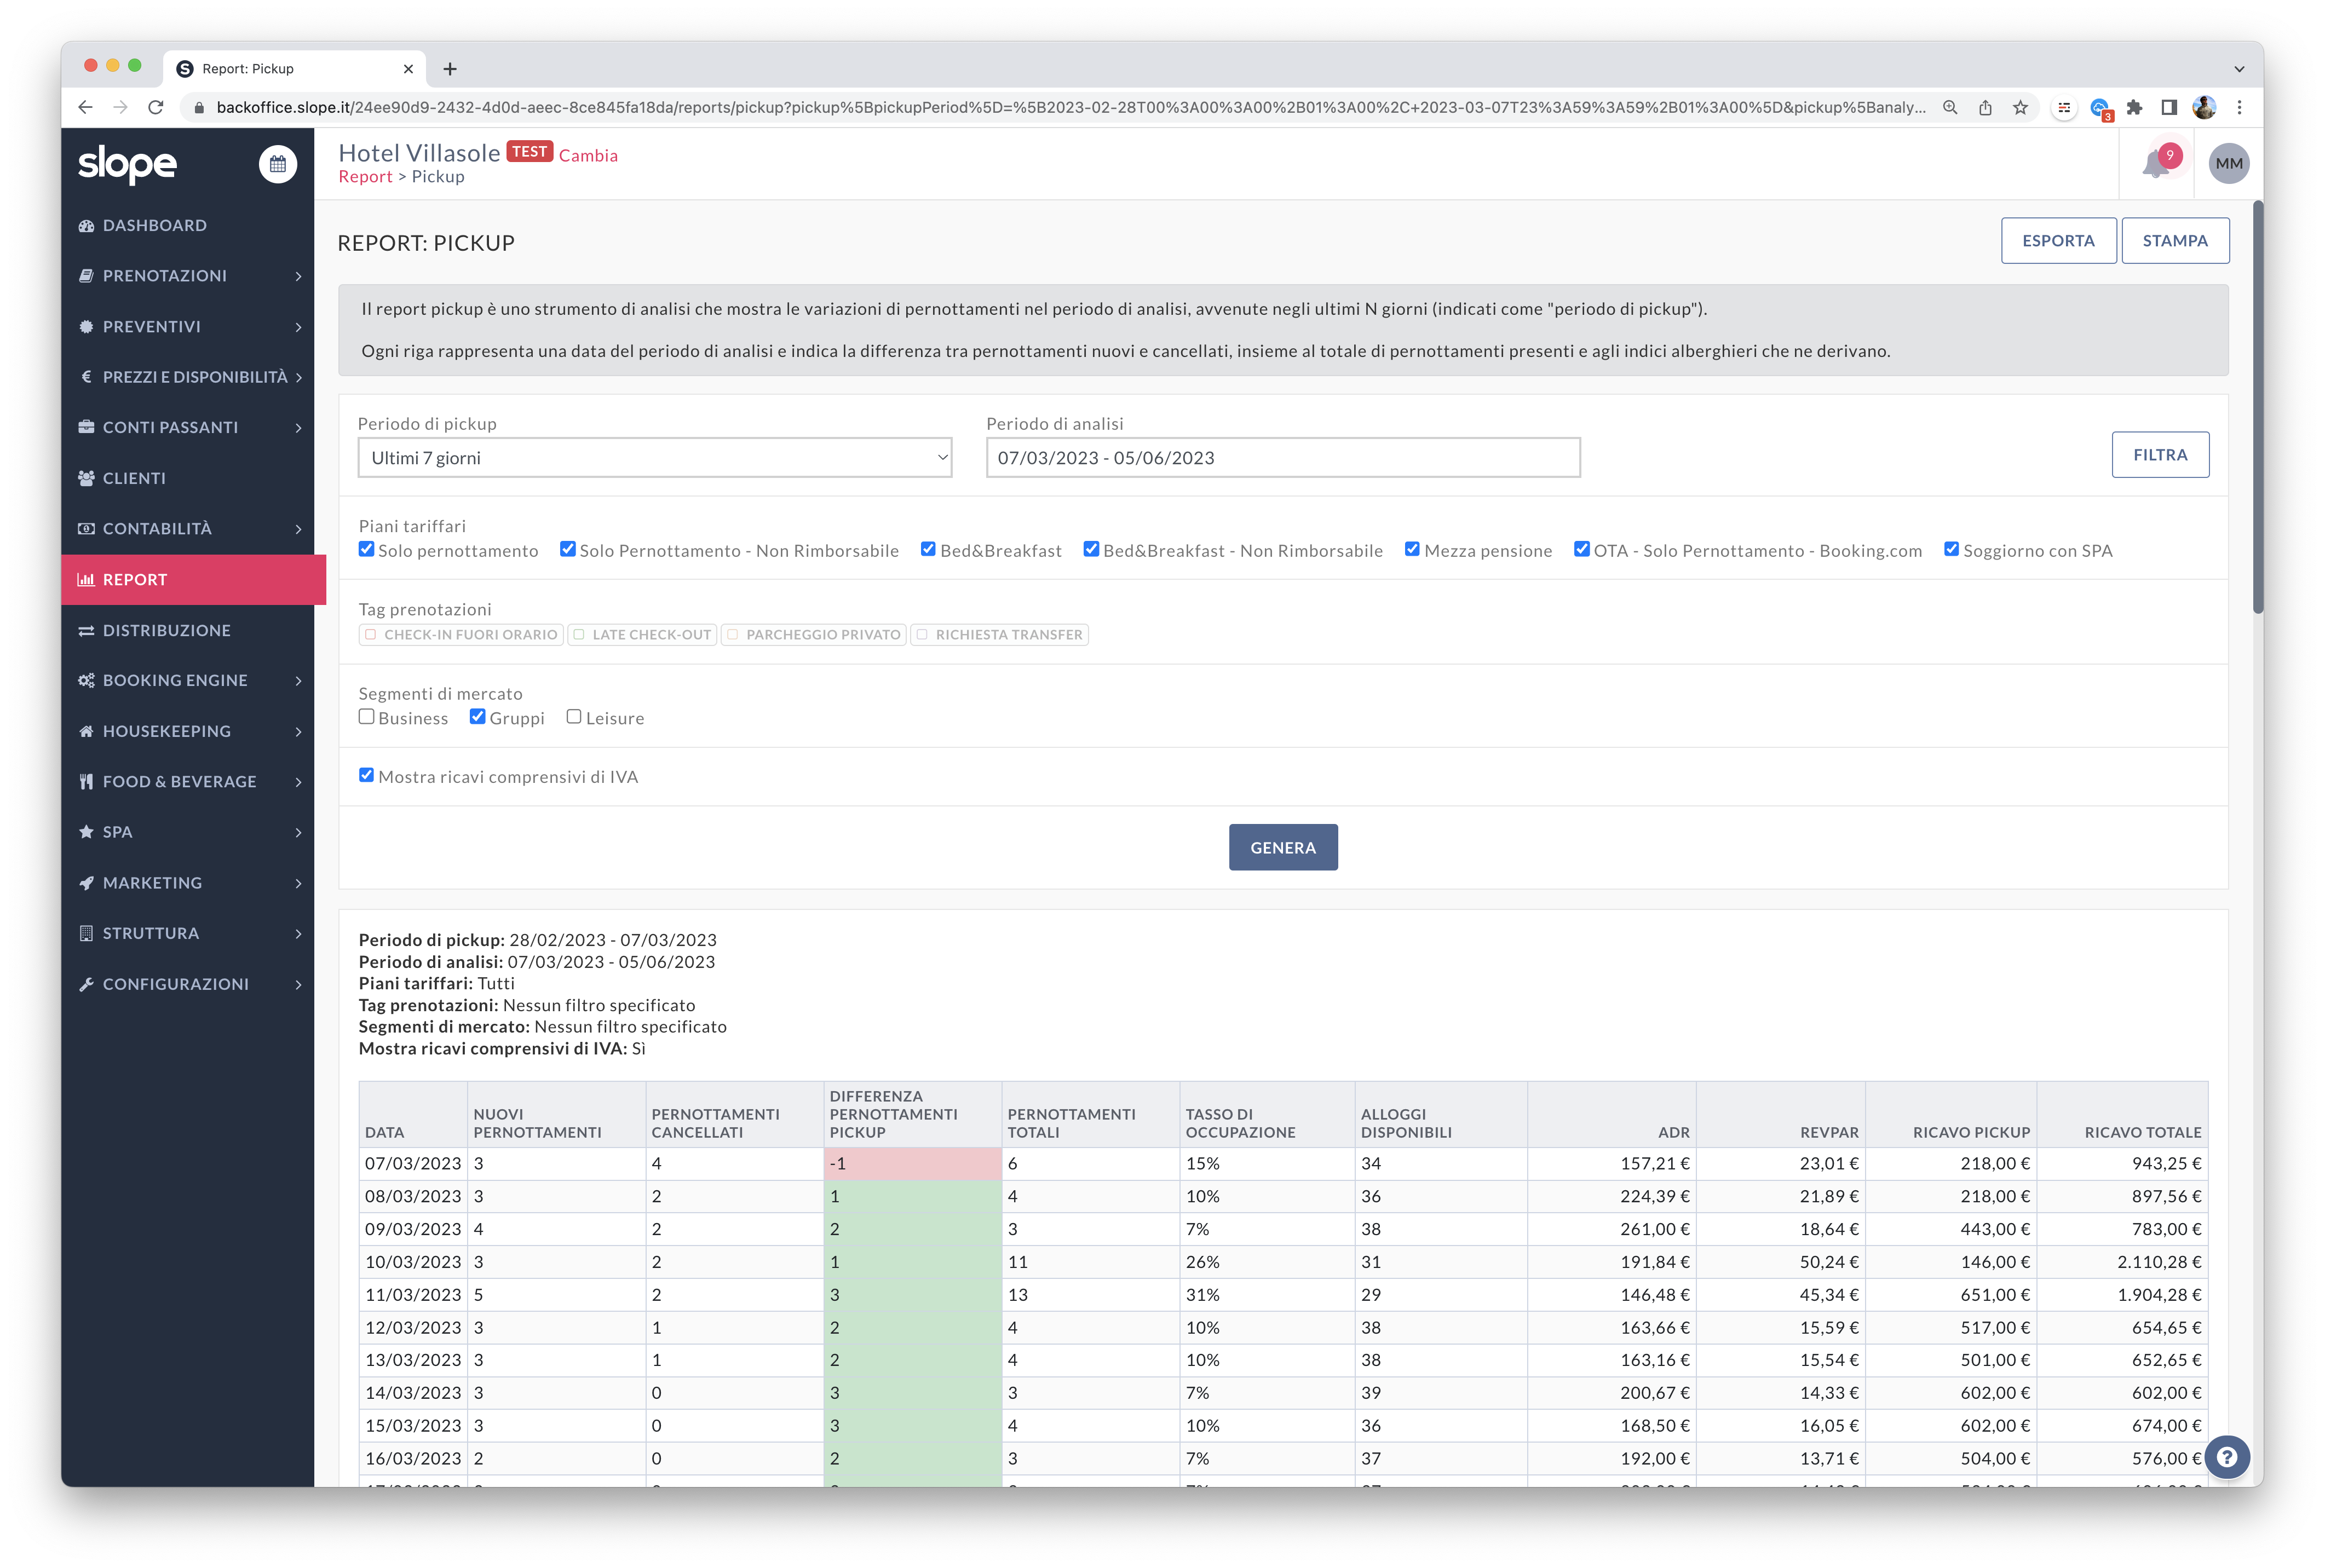The height and width of the screenshot is (1568, 2325).
Task: Click the page vertical scrollbar
Action: tap(2257, 406)
